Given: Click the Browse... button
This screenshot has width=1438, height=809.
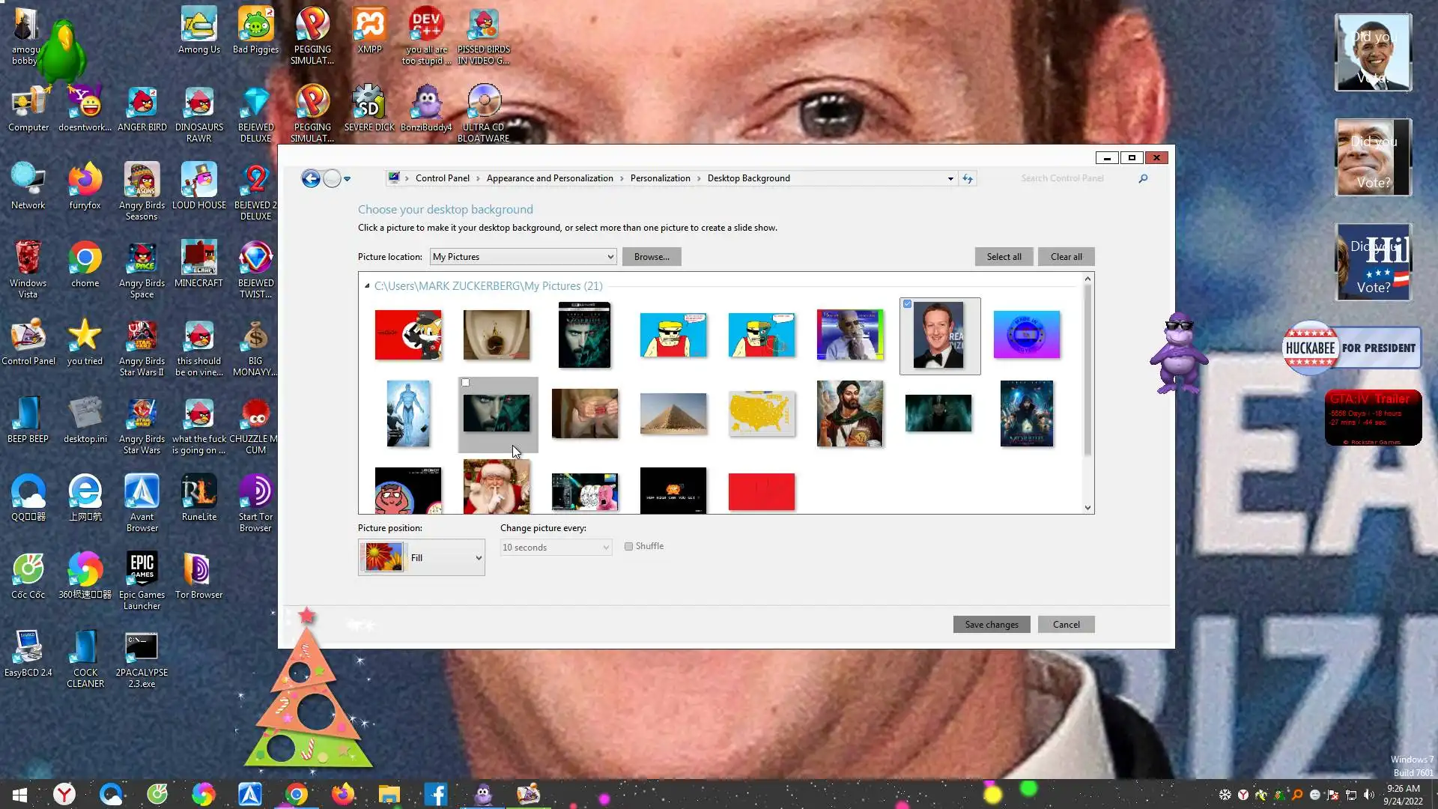Looking at the screenshot, I should [x=651, y=257].
